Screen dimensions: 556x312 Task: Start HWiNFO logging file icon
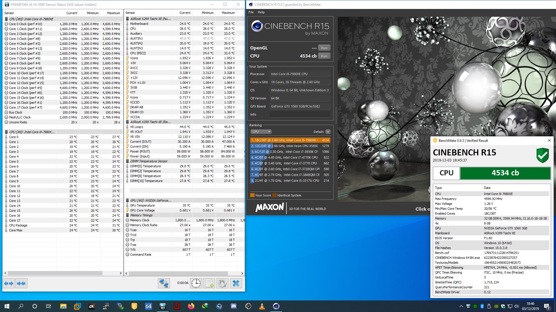pyautogui.click(x=209, y=283)
